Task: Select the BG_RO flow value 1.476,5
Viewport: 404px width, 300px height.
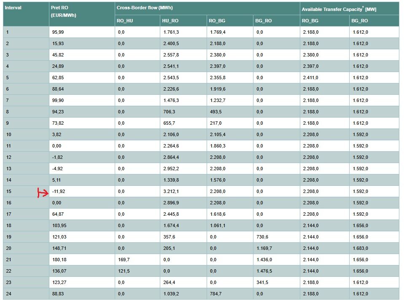Action: click(265, 271)
